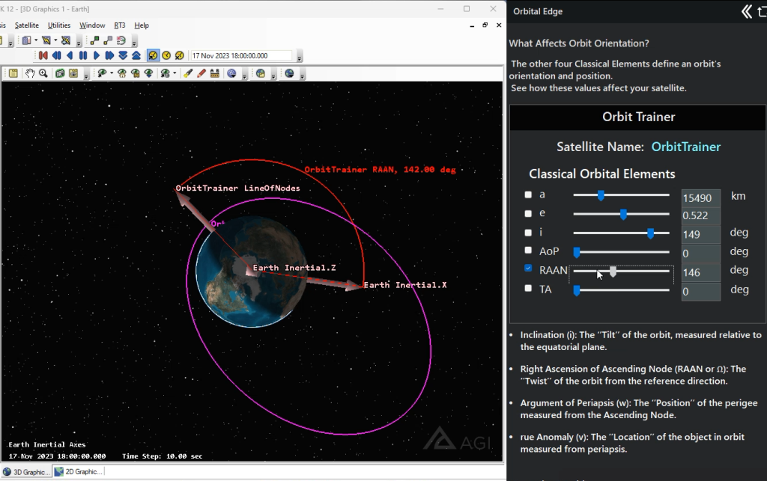Reset the animation to start time
This screenshot has width=767, height=481.
[x=43, y=55]
